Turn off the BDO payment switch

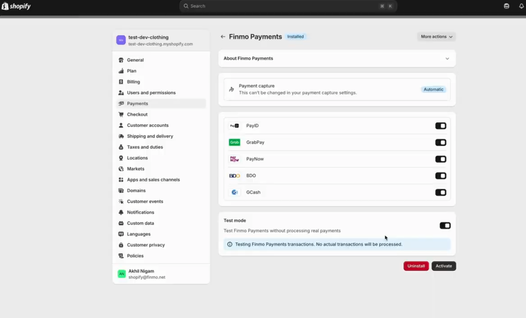tap(441, 176)
